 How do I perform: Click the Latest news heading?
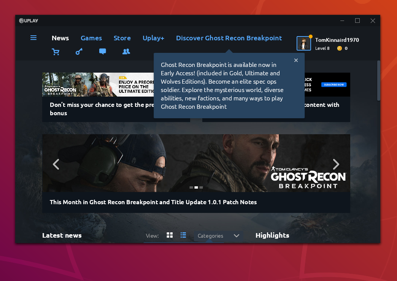point(62,235)
